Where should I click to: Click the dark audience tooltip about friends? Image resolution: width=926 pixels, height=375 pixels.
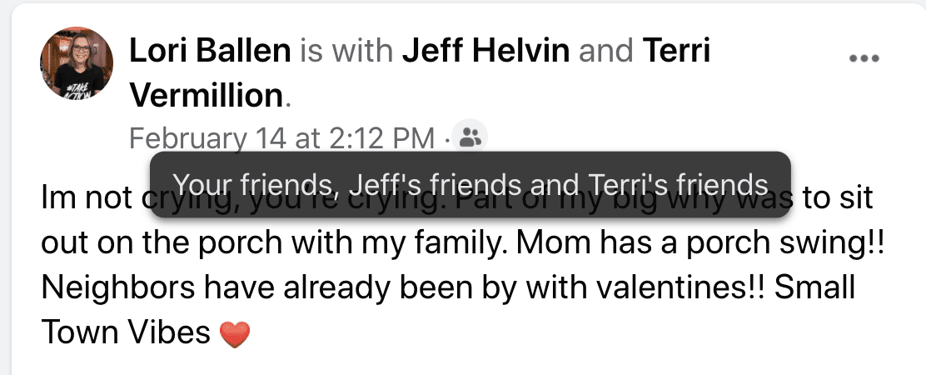pos(470,184)
